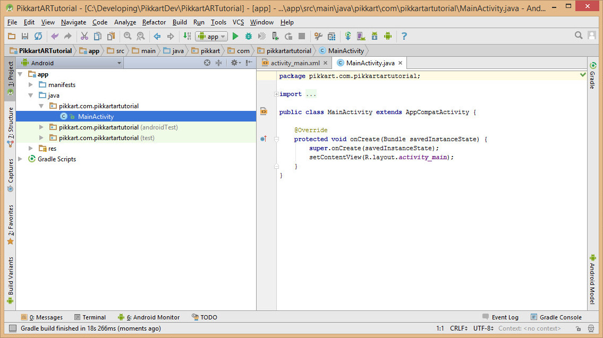Run the app with the green play icon
This screenshot has height=338, width=603.
[x=235, y=36]
